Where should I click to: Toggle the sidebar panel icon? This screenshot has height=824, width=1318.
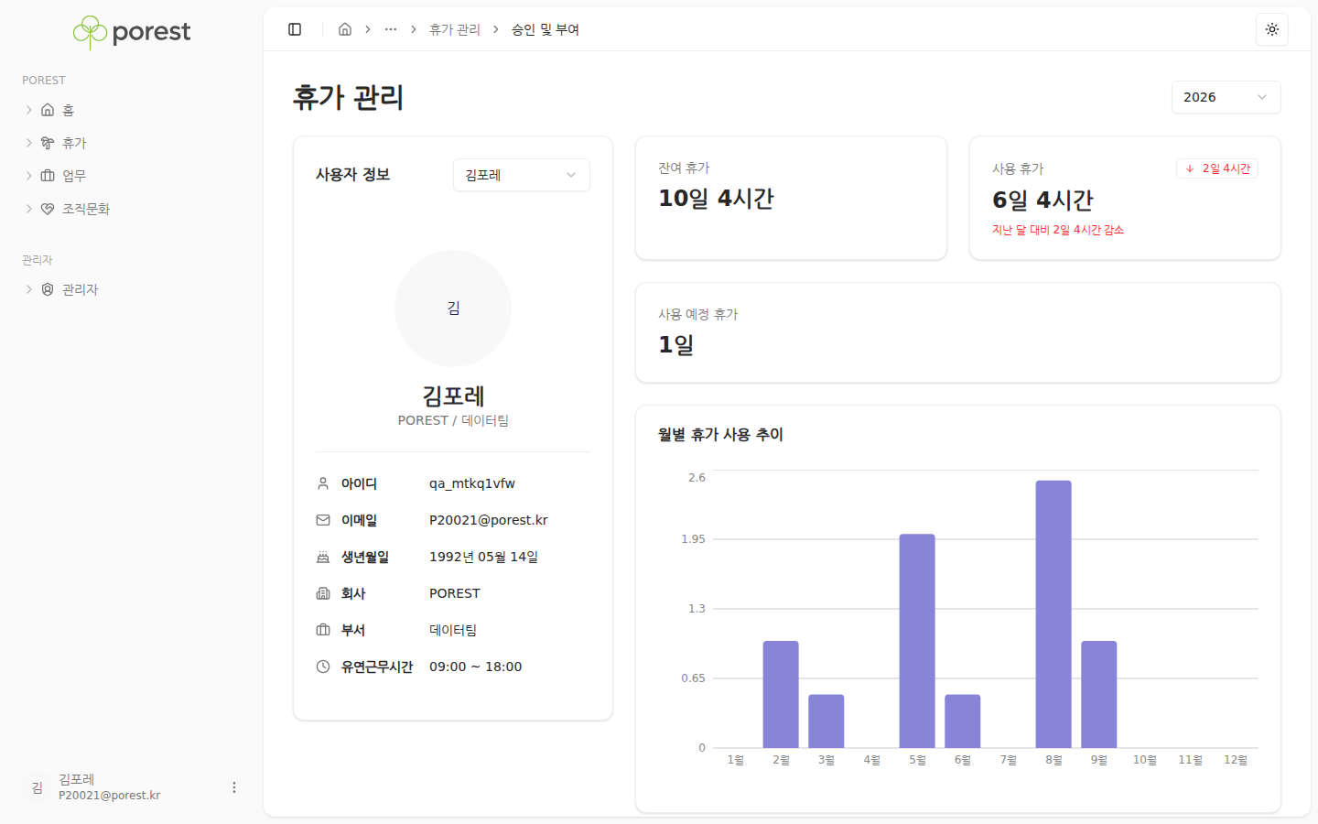click(295, 29)
